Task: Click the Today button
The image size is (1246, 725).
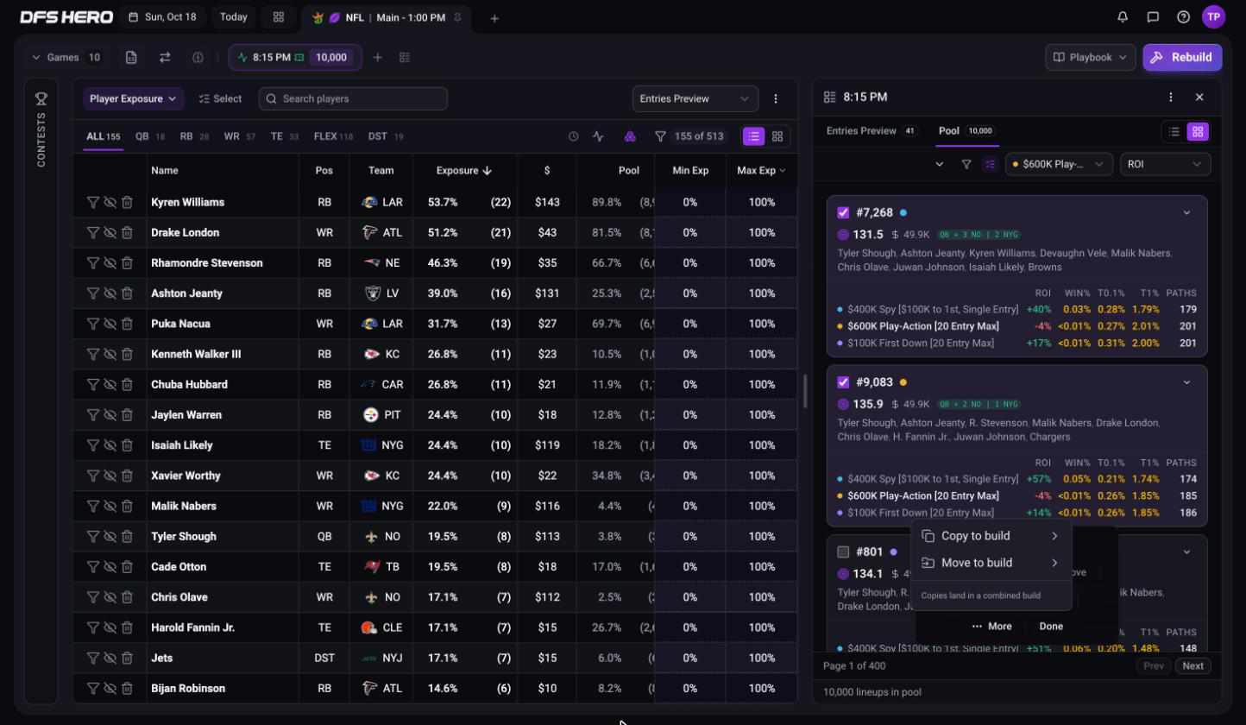Action: click(233, 16)
